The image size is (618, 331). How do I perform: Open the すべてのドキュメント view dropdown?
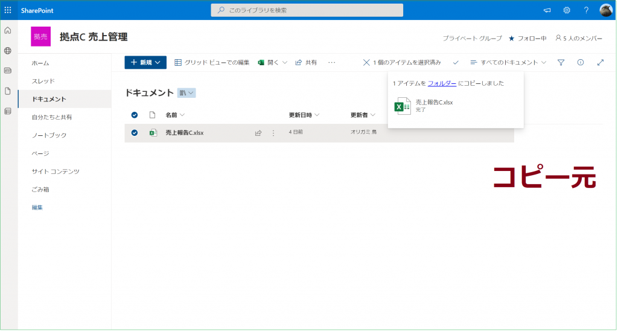click(x=508, y=62)
